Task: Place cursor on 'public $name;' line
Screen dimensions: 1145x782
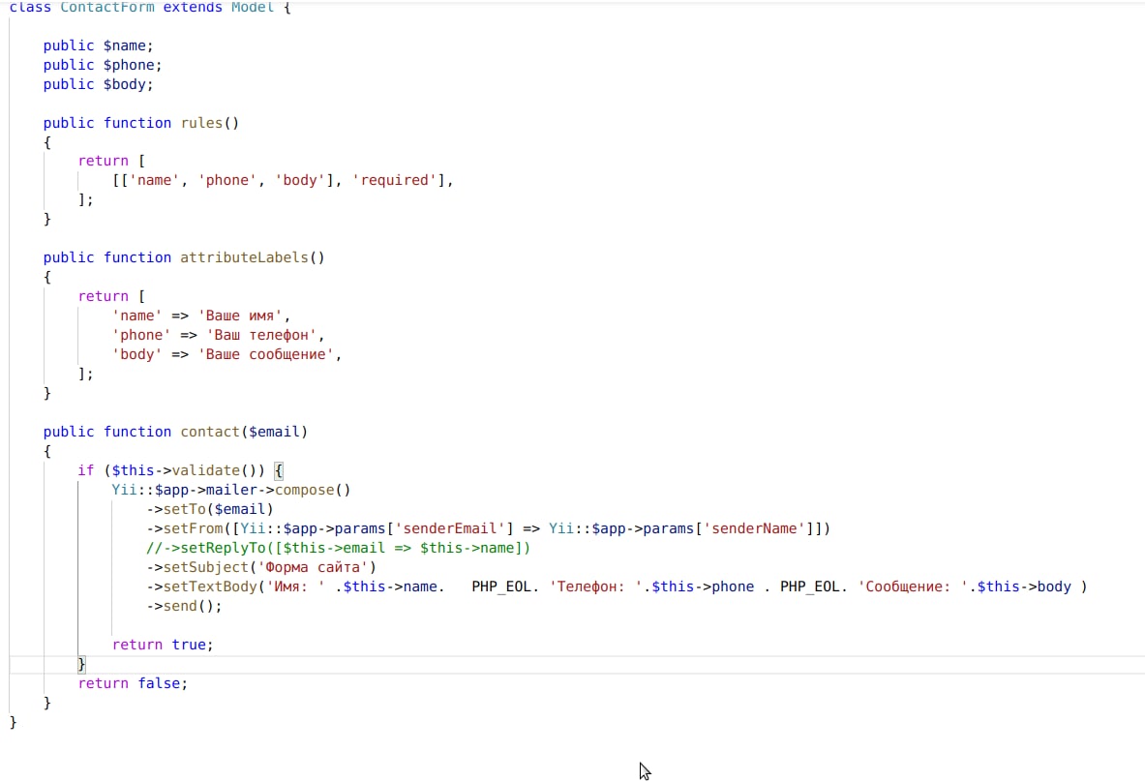Action: pyautogui.click(x=99, y=45)
